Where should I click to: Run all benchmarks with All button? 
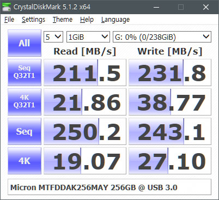pos(25,43)
